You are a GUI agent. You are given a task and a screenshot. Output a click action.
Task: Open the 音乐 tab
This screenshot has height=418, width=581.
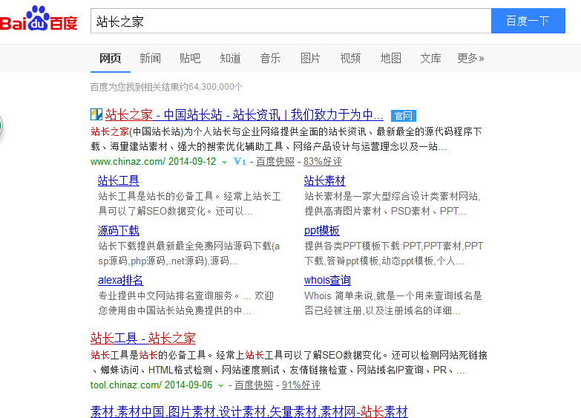[x=270, y=58]
